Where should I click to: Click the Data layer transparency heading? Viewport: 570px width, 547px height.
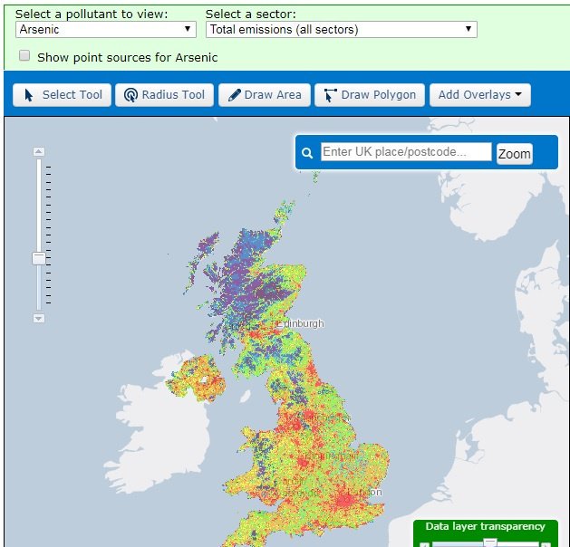tap(486, 526)
